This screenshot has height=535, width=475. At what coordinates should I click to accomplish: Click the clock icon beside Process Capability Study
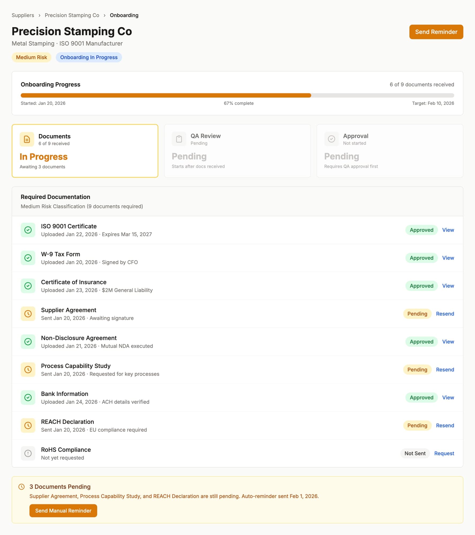tap(28, 369)
